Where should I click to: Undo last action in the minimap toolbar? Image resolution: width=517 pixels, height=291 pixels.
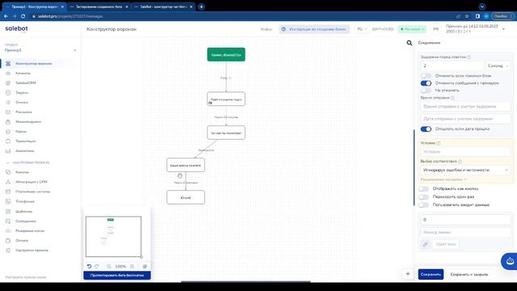coord(89,266)
